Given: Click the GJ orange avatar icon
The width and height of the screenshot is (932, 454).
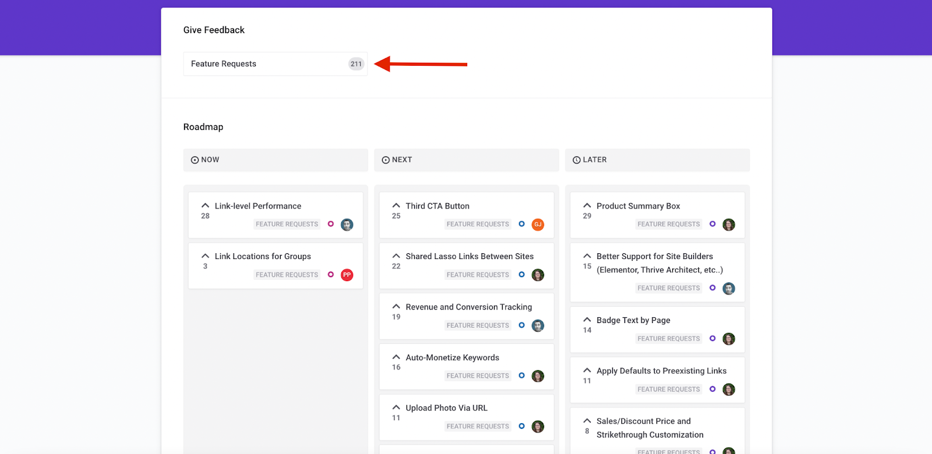Looking at the screenshot, I should coord(538,225).
